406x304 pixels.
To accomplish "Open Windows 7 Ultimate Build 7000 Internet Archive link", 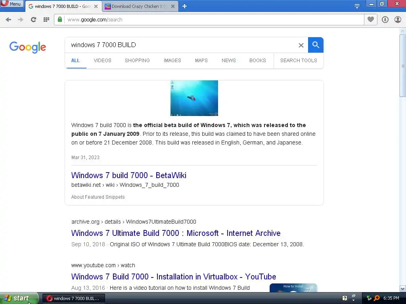I will pyautogui.click(x=176, y=233).
